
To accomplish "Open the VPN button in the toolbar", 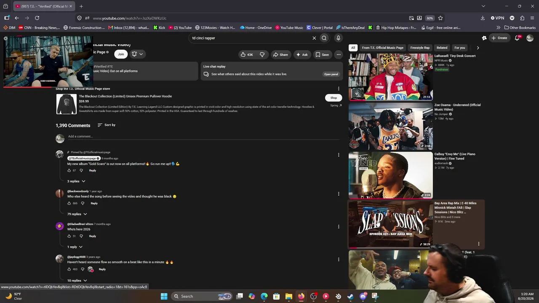I will 498,18.
